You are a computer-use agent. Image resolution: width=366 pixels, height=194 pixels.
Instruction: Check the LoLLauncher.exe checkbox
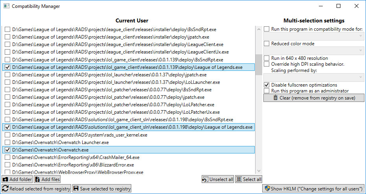(7, 82)
